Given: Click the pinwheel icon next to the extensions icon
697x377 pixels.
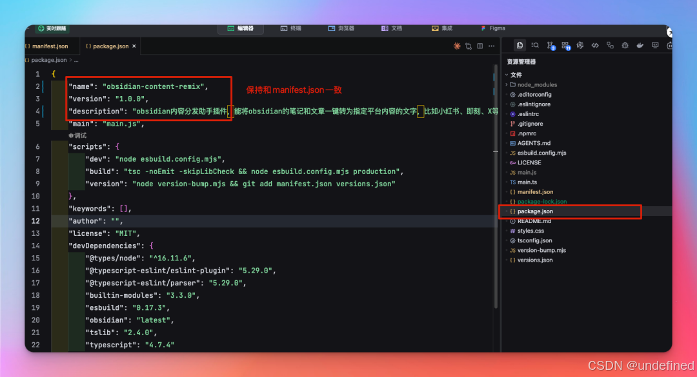Looking at the screenshot, I should (580, 45).
